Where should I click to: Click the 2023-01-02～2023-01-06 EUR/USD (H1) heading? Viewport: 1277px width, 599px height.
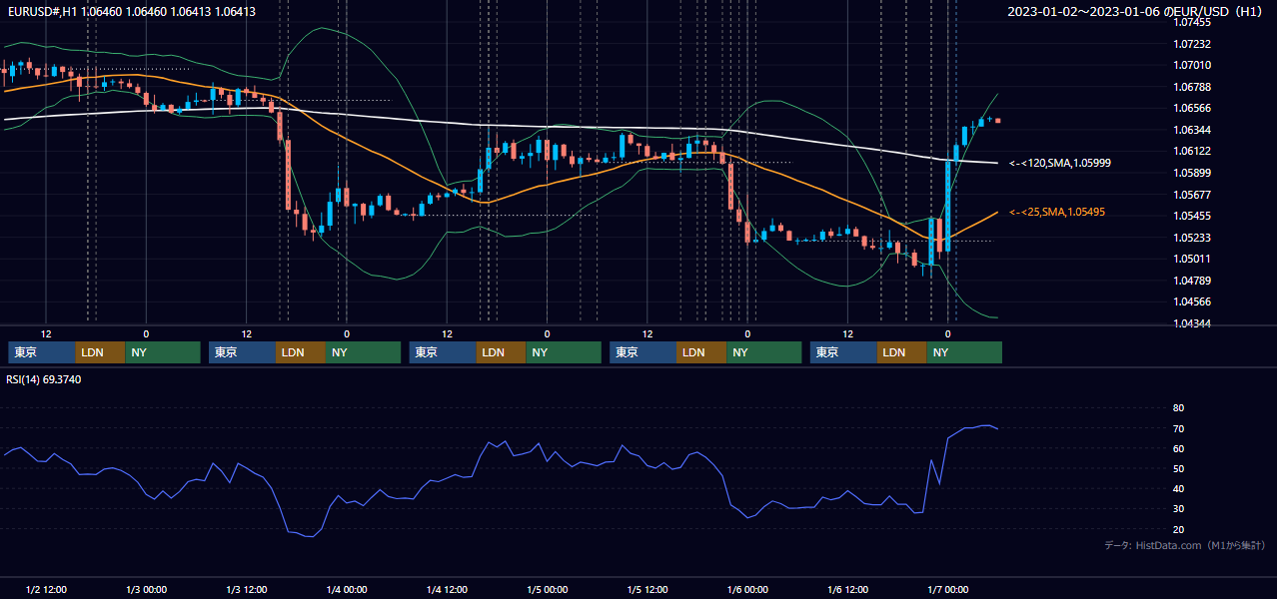point(1137,12)
